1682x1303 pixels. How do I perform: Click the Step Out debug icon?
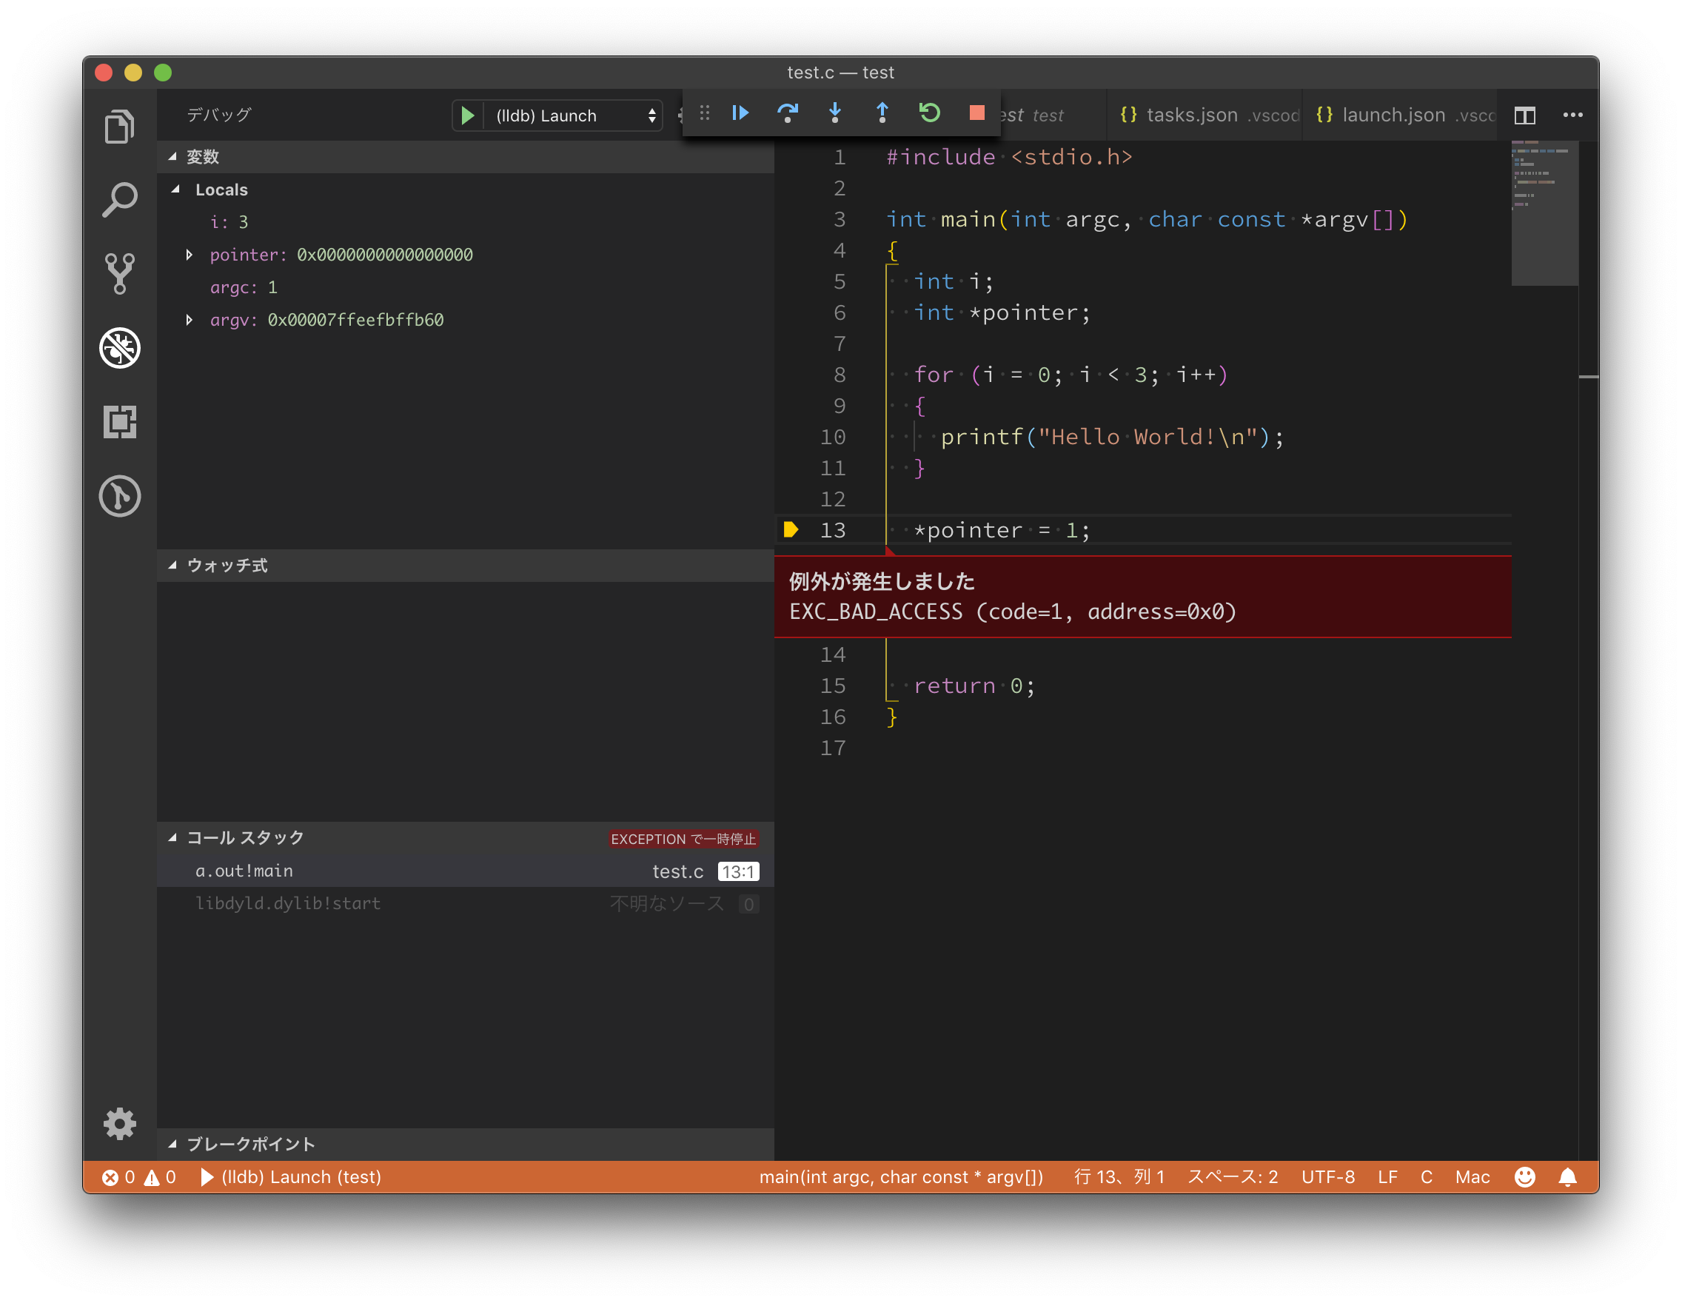pos(882,113)
